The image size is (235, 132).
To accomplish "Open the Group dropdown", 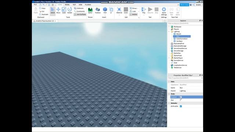I will coord(134,8).
